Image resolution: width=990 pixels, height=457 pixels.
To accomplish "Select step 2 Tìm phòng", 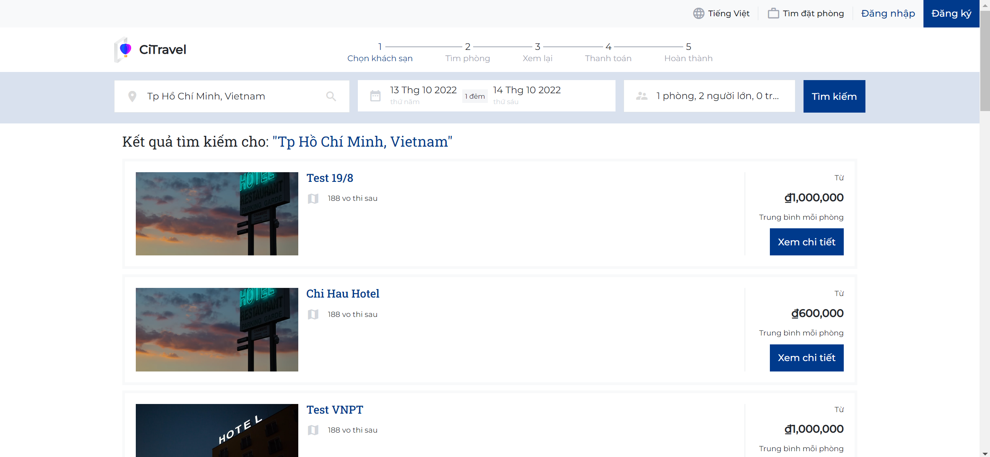I will coord(467,53).
